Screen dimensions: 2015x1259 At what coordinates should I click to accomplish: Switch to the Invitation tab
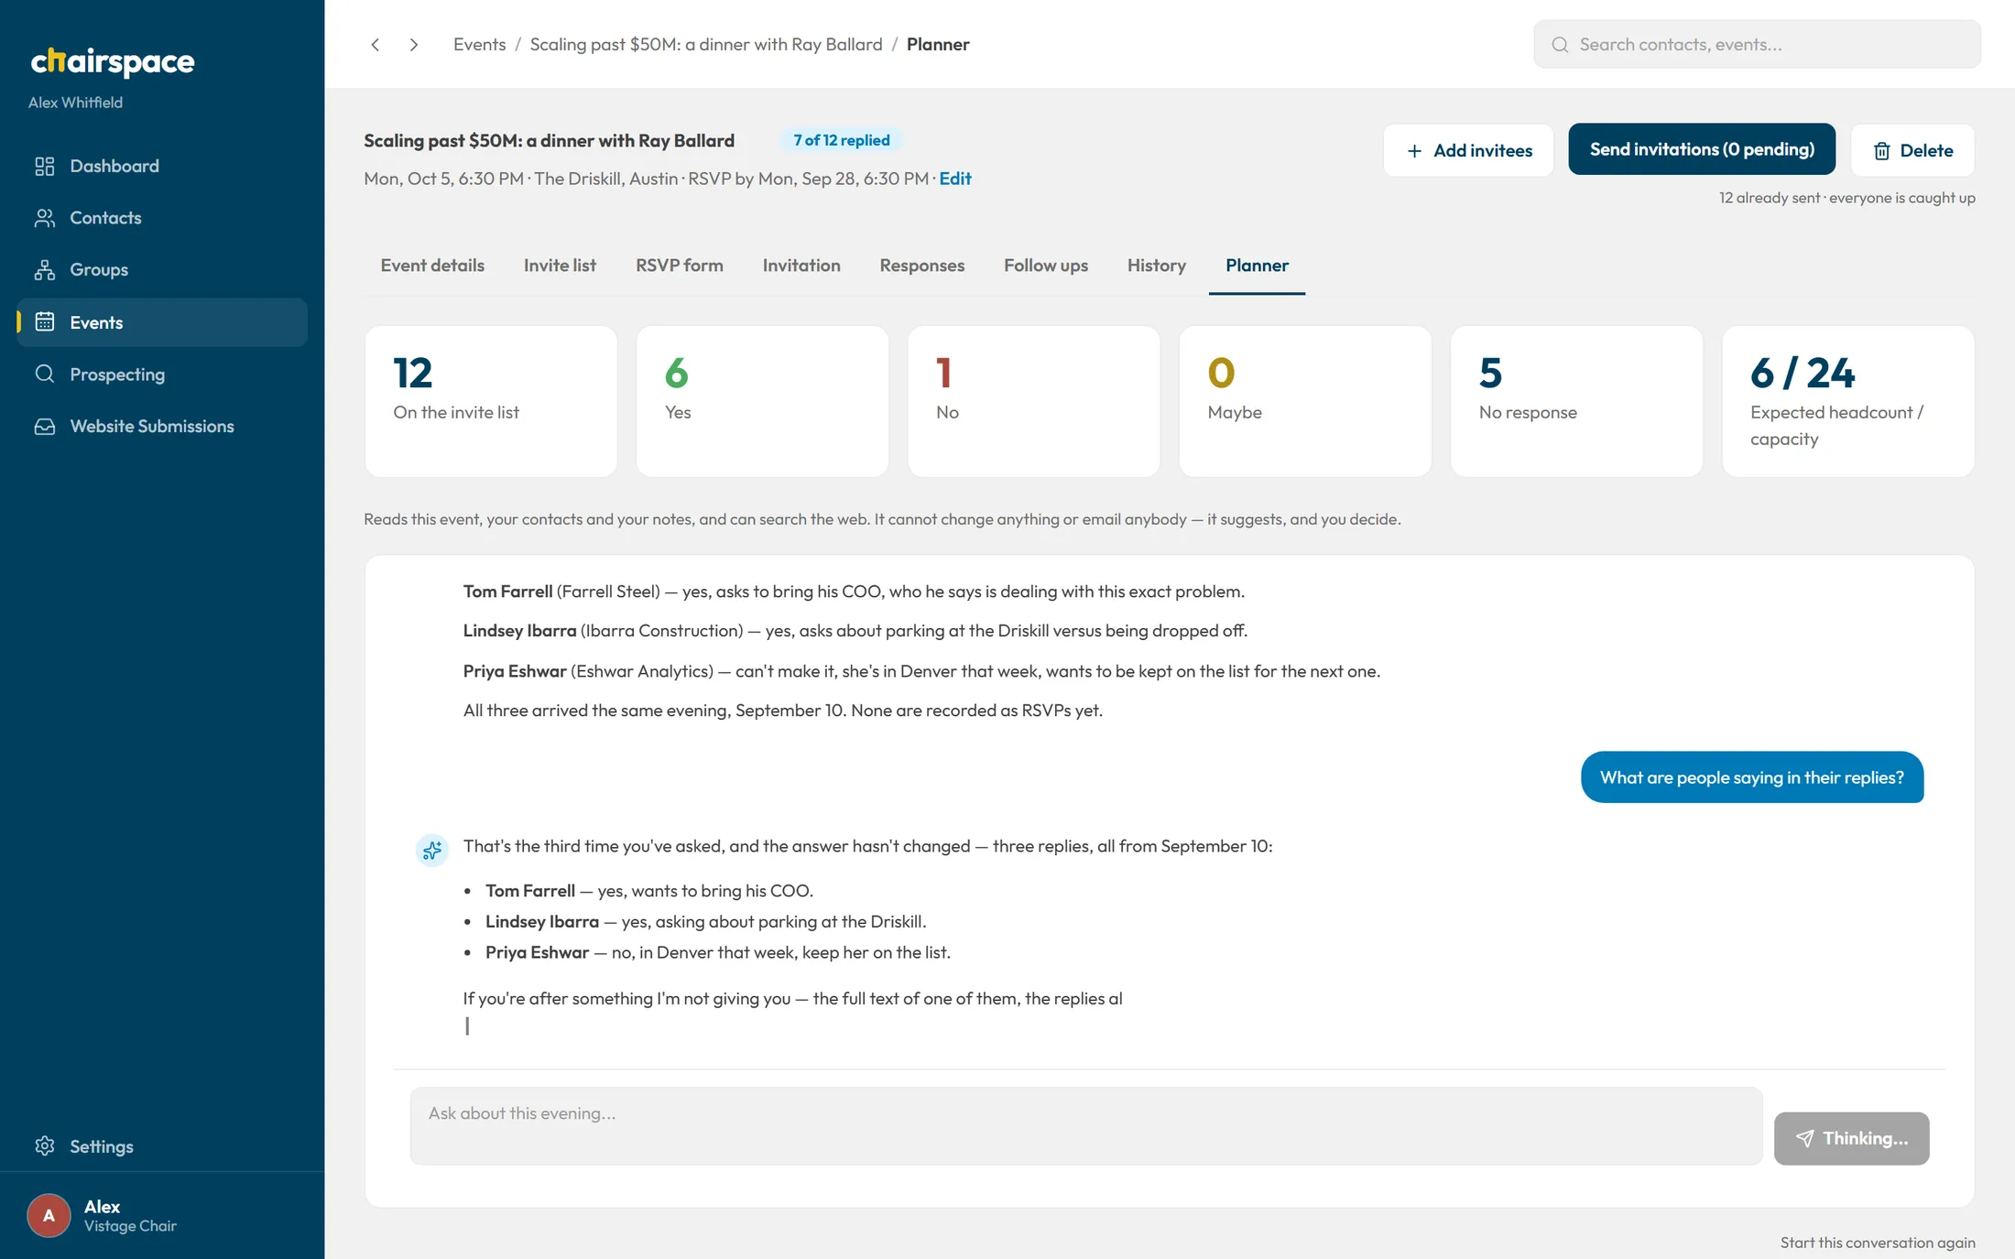[x=801, y=266]
